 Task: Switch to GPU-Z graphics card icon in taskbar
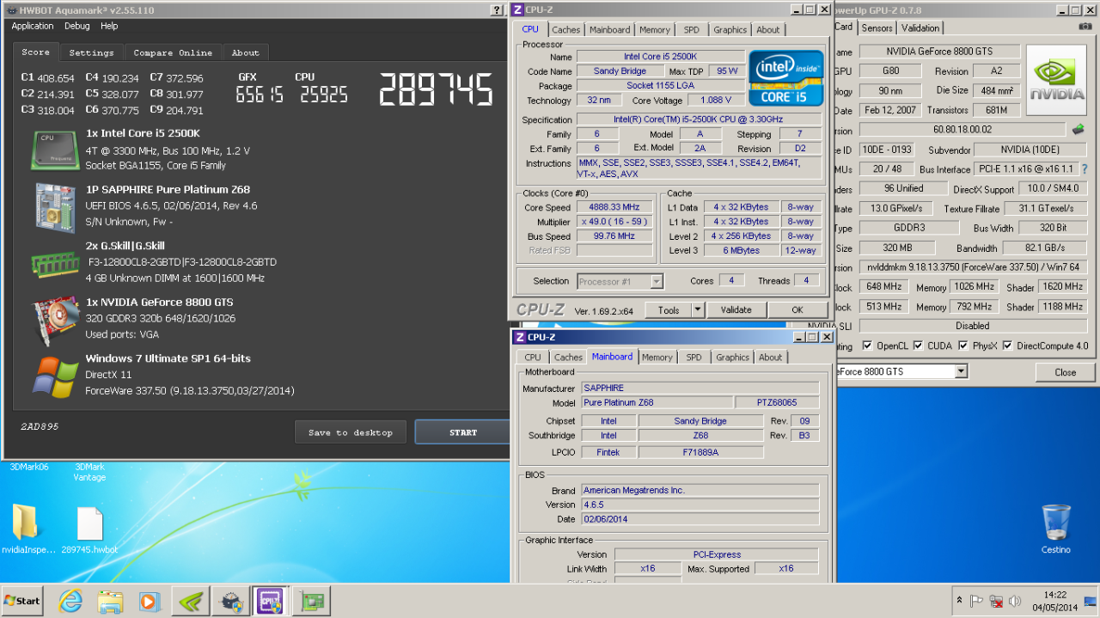click(311, 601)
